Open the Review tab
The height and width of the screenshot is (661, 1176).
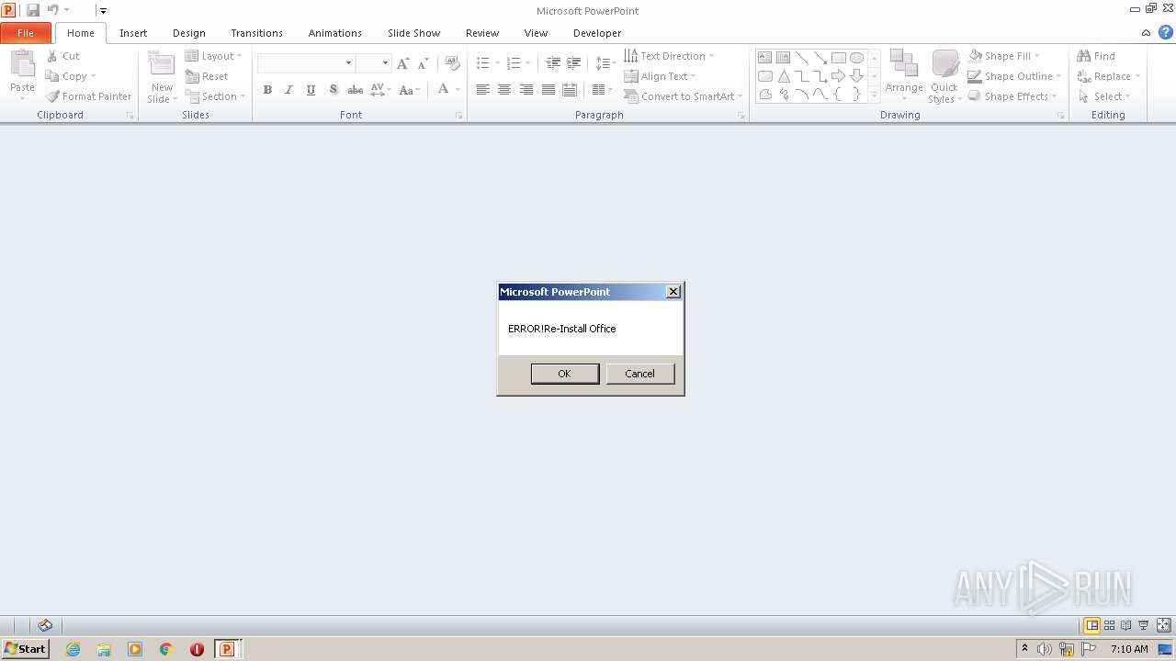482,33
